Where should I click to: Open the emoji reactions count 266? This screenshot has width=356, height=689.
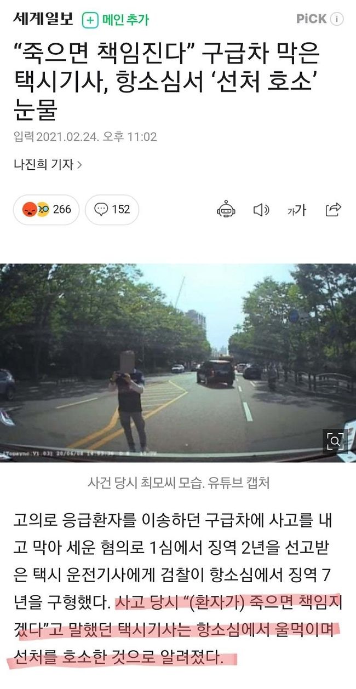click(46, 209)
